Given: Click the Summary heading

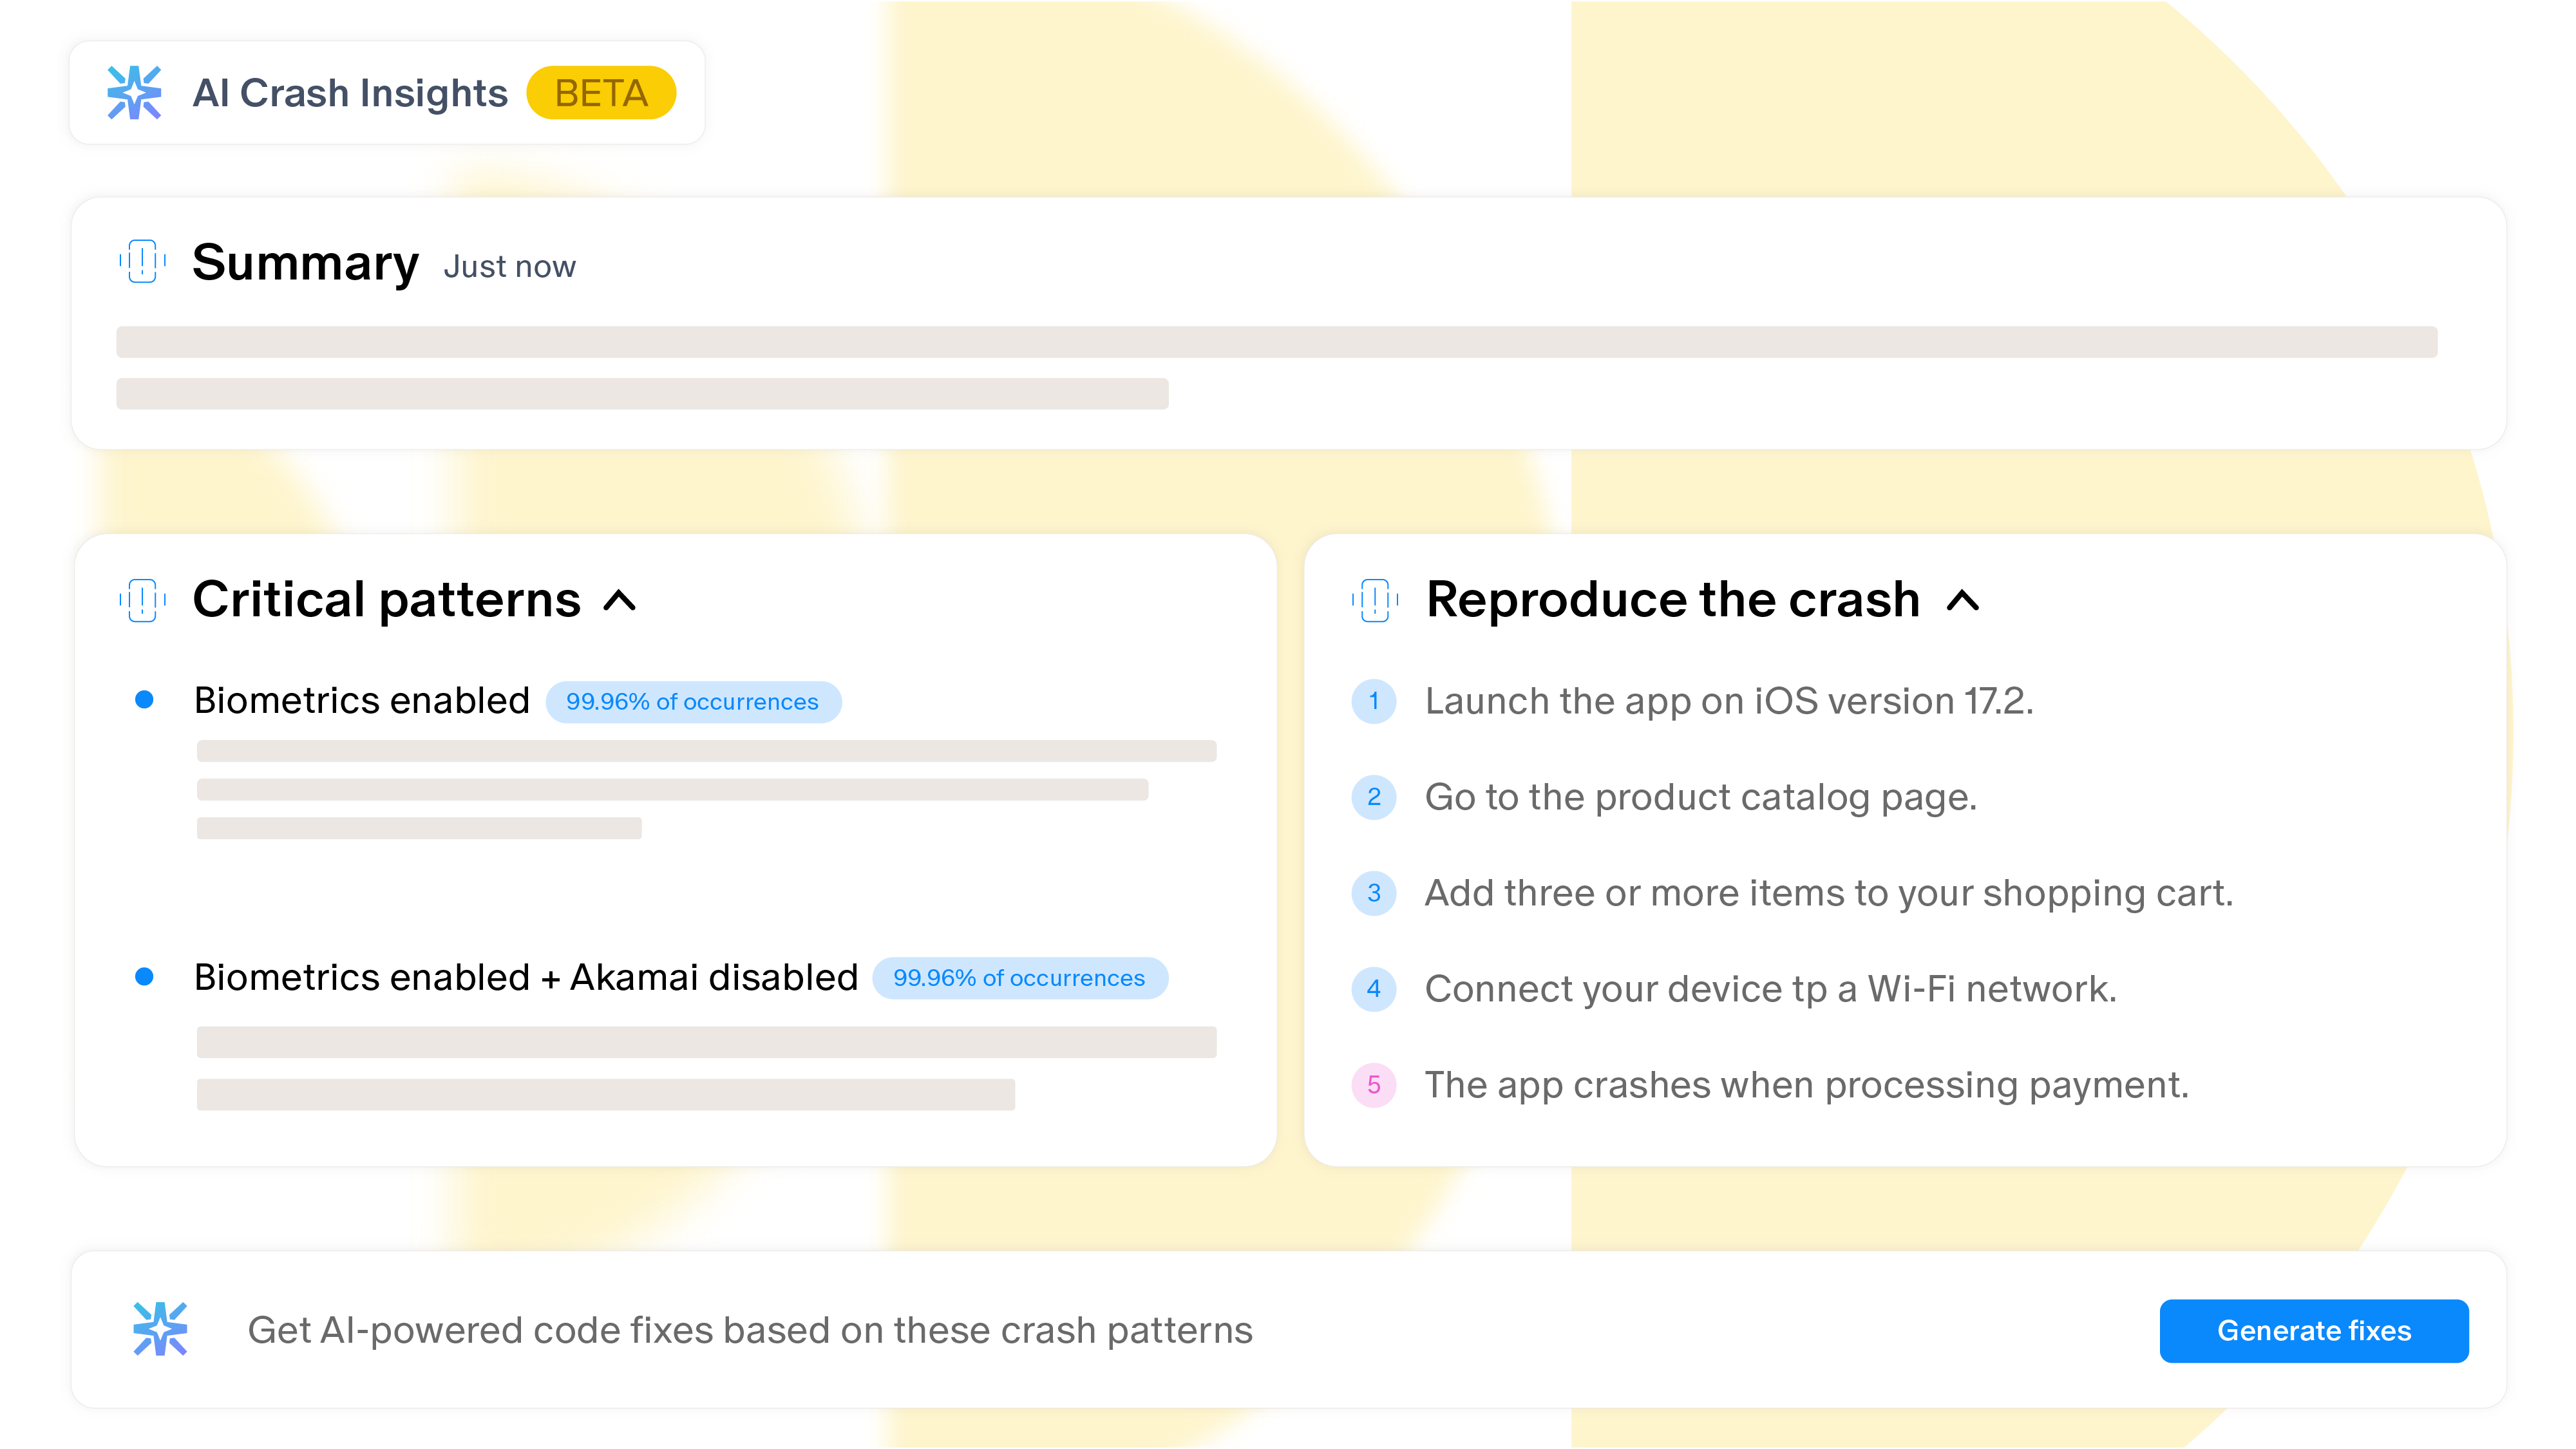Looking at the screenshot, I should pos(305,263).
